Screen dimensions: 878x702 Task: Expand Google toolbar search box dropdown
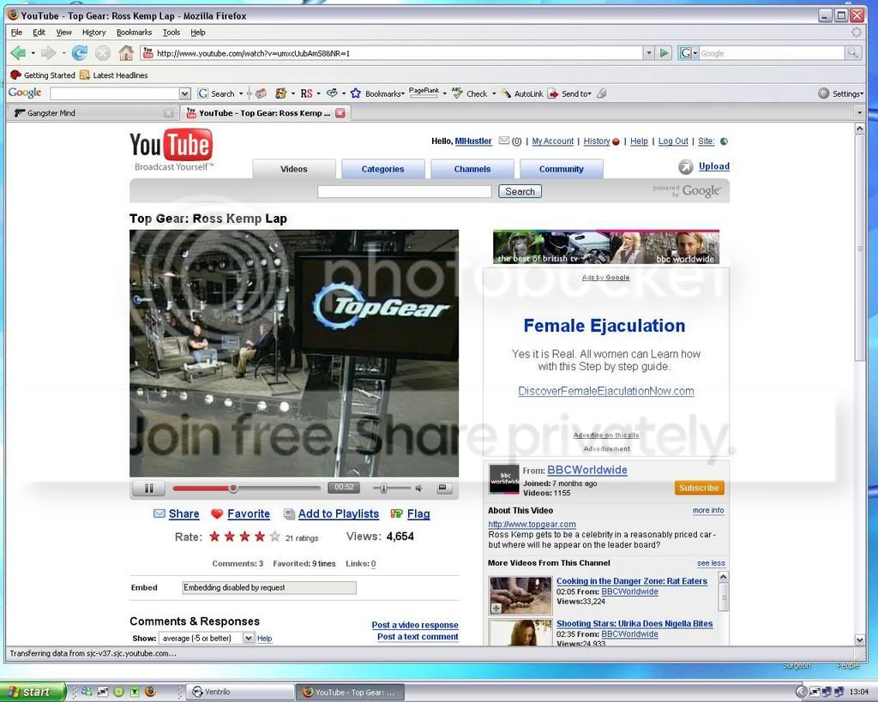pyautogui.click(x=185, y=93)
